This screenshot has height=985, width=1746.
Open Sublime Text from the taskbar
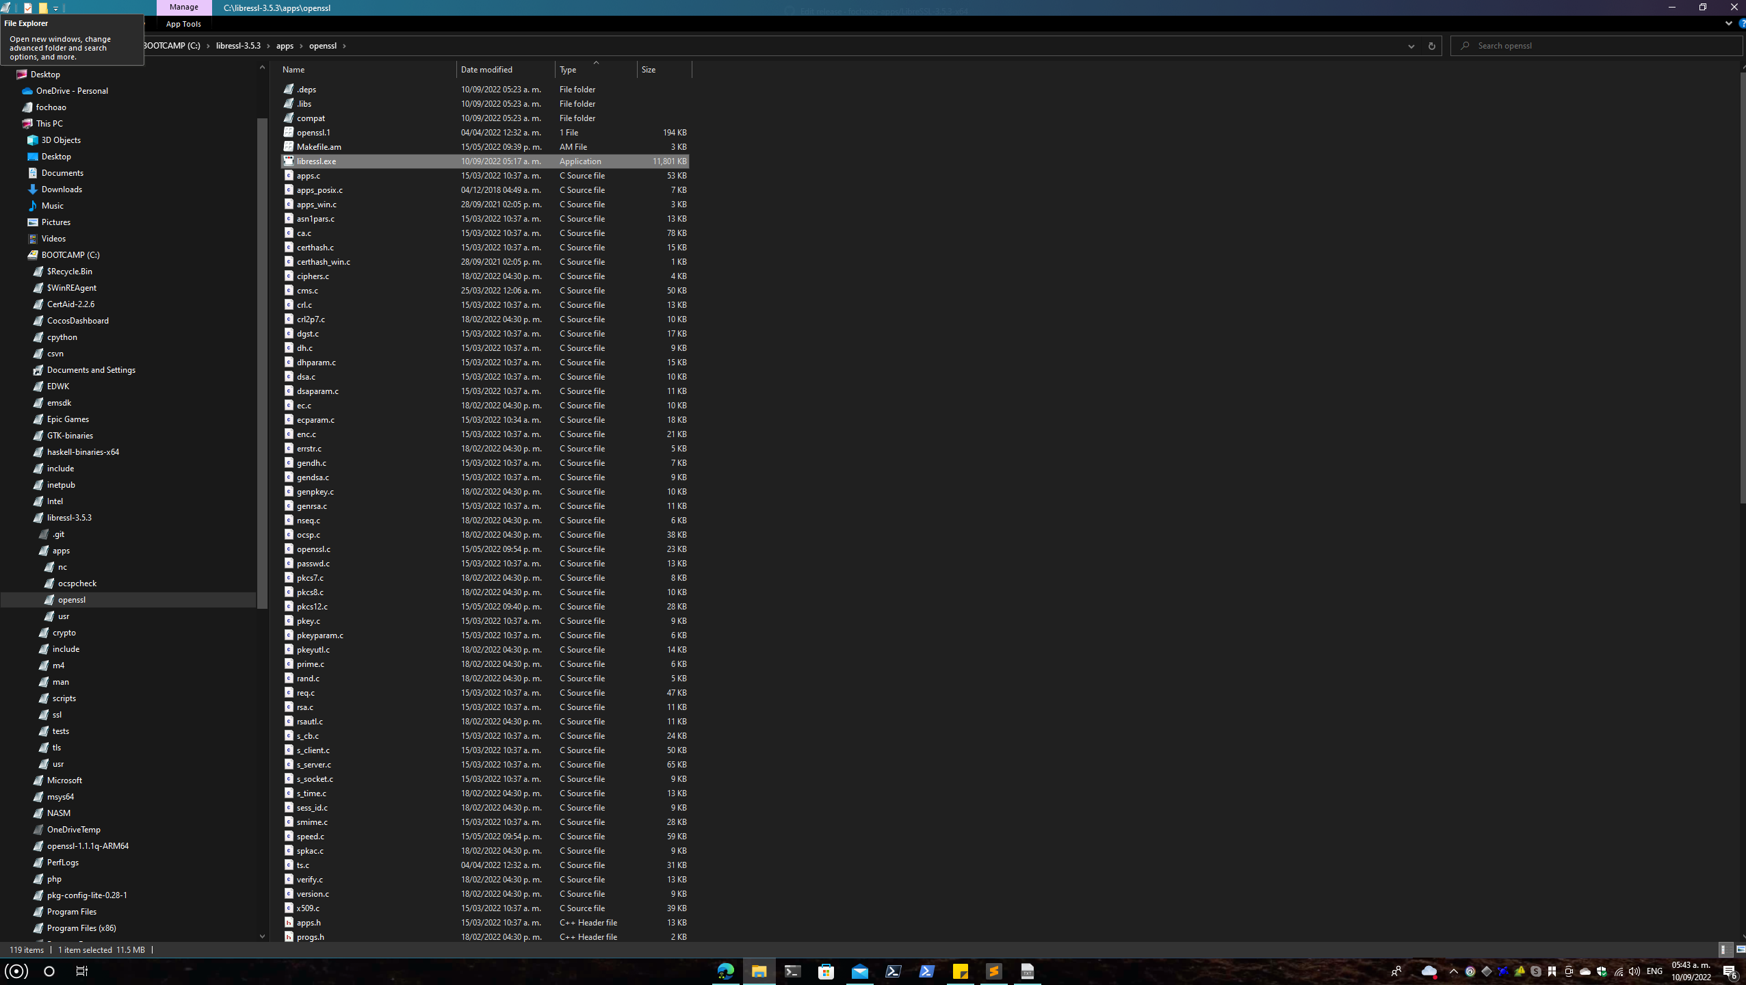pos(993,971)
